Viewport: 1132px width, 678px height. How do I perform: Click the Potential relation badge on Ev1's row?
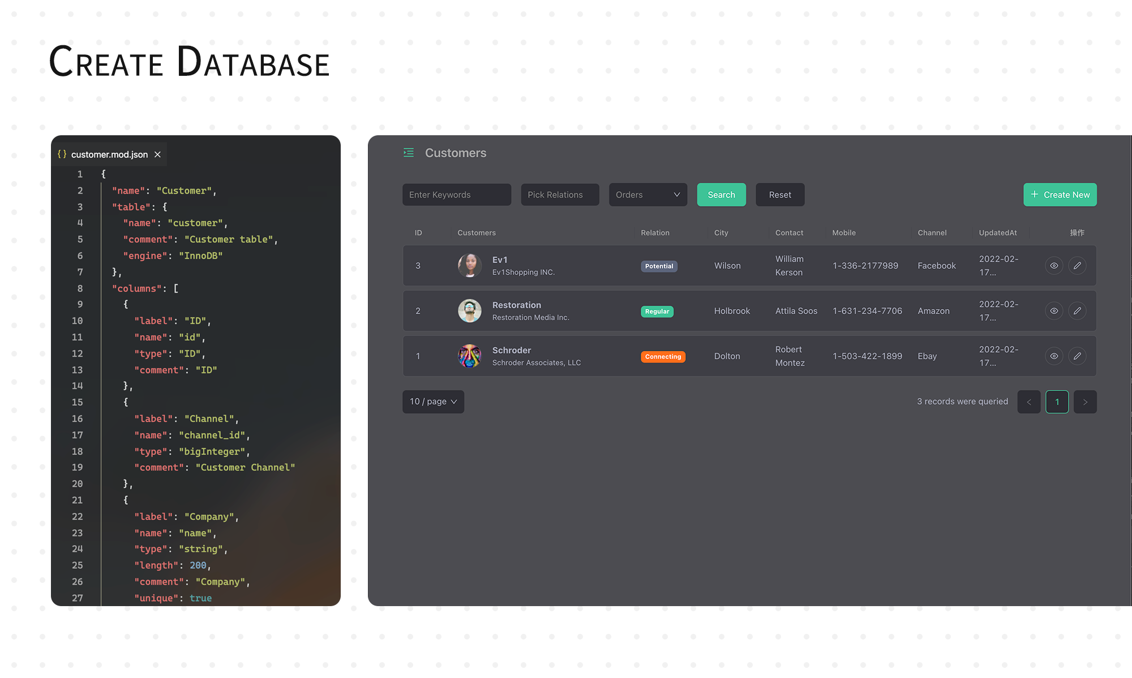point(659,266)
